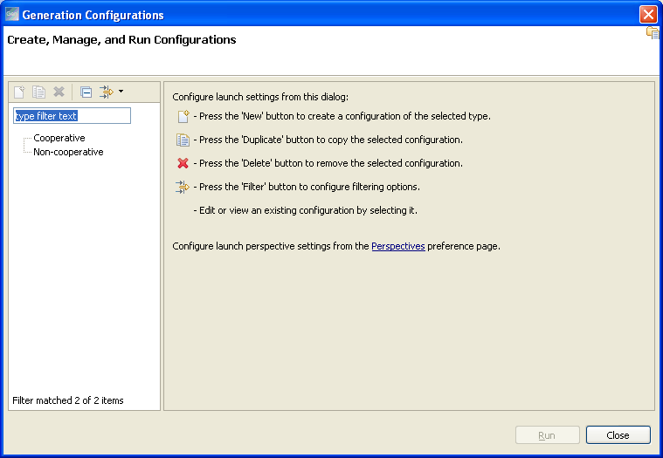Click 'Create, Manage, and Run Configurations' heading
663x458 pixels.
pyautogui.click(x=121, y=39)
